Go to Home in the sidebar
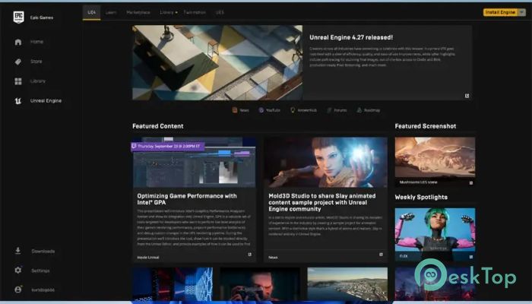 (36, 42)
